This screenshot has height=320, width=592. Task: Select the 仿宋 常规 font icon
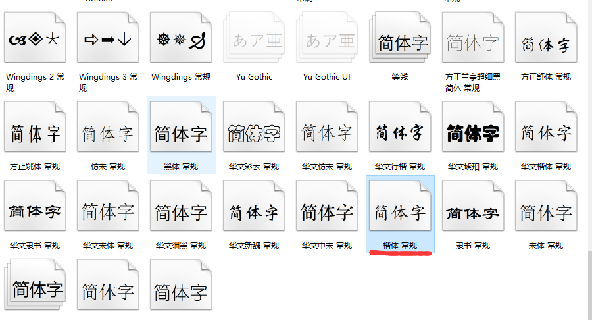108,126
